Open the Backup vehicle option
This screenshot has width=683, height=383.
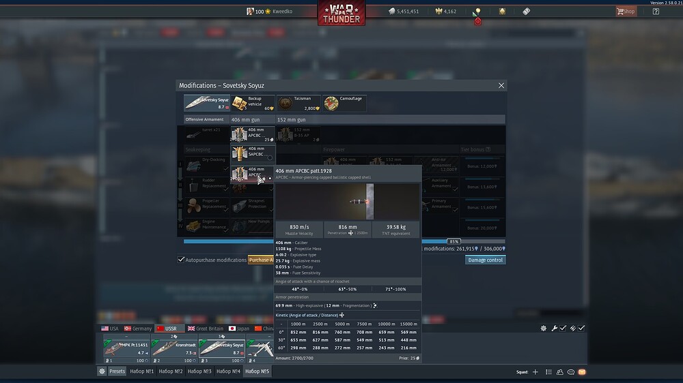tap(253, 103)
